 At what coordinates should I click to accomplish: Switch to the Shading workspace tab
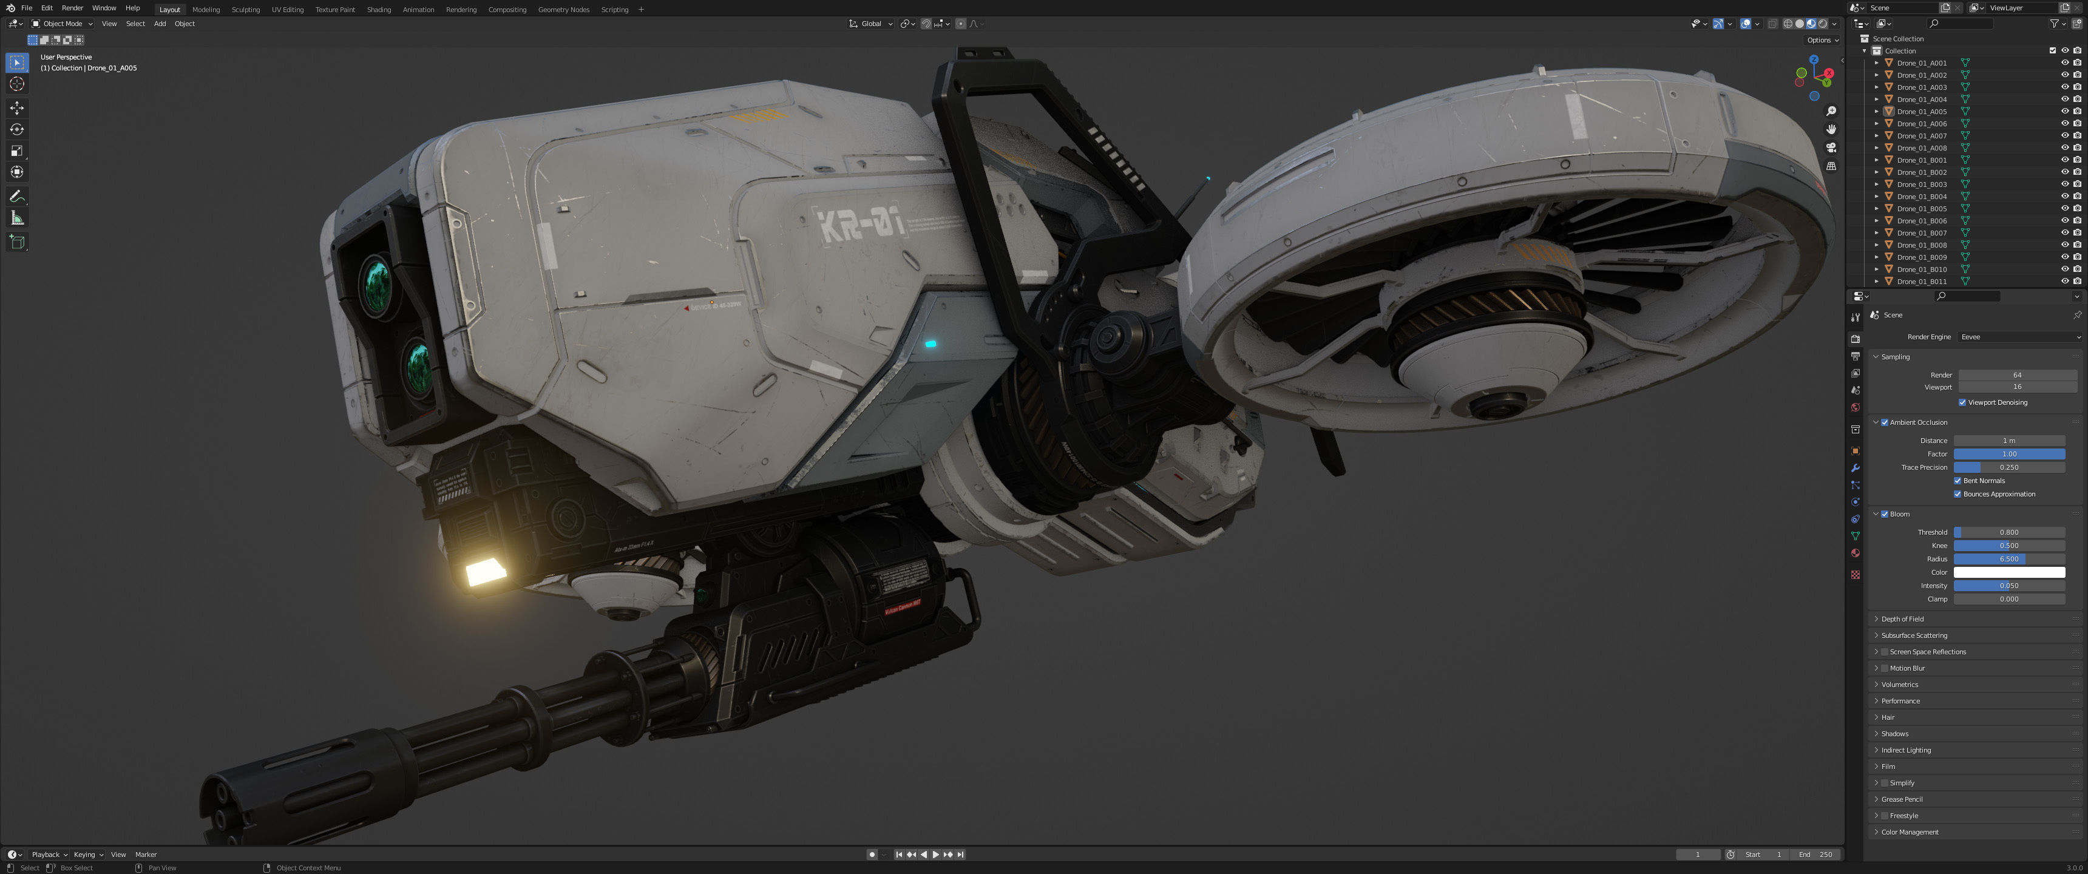click(x=379, y=10)
